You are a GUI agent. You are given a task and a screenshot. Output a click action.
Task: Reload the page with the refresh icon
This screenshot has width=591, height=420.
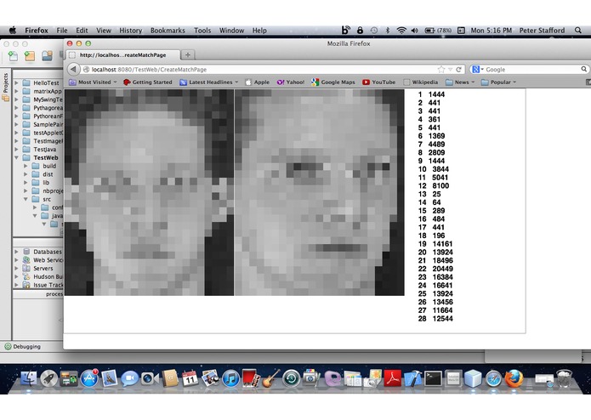(x=458, y=70)
